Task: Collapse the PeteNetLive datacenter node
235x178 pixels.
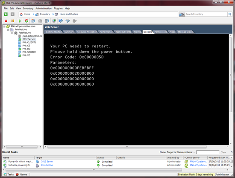Action: click(8, 29)
